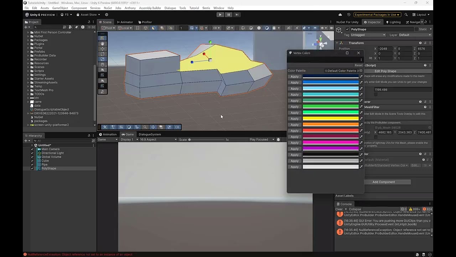Open the GameObject menu
This screenshot has width=456, height=257.
(60, 8)
